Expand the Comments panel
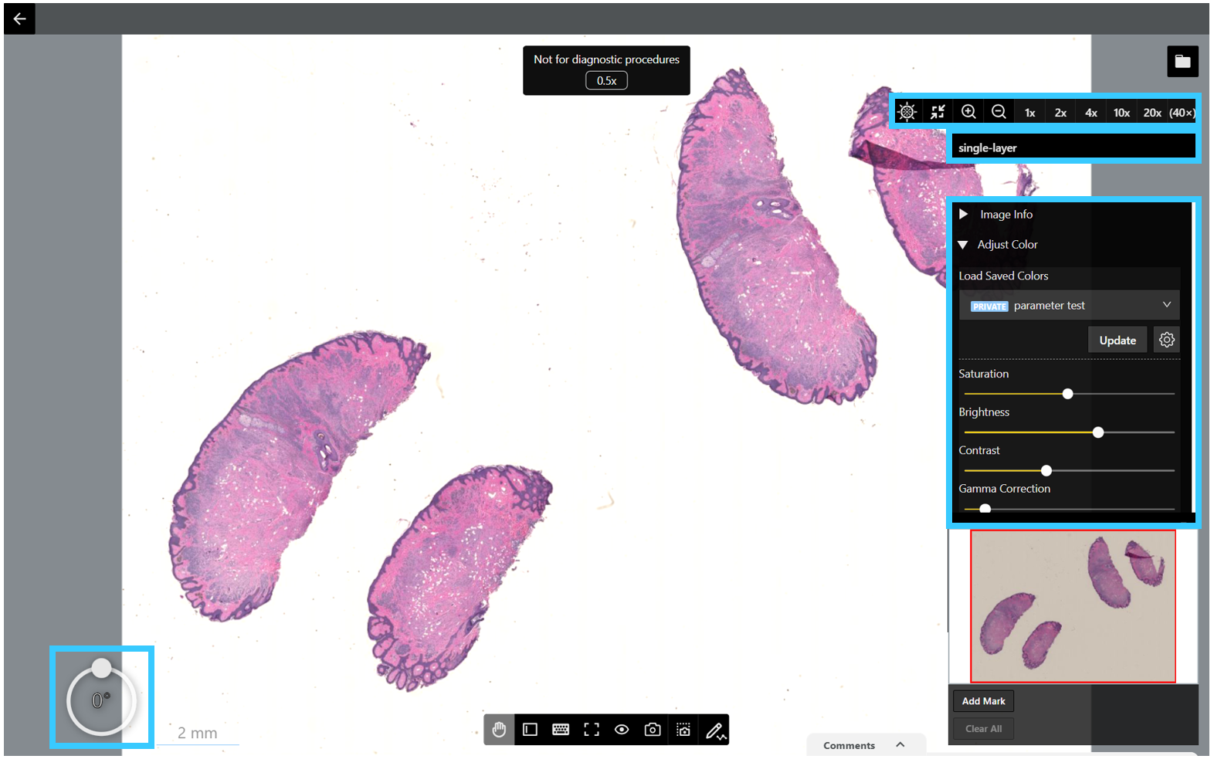This screenshot has height=759, width=1214. coord(865,745)
